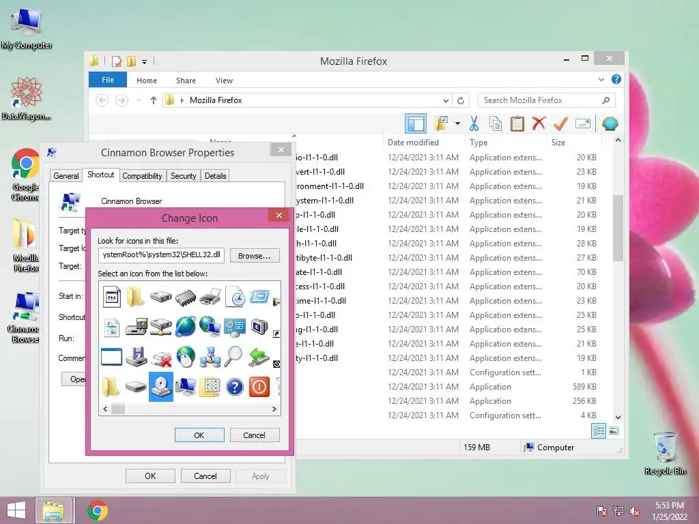Image resolution: width=699 pixels, height=524 pixels.
Task: Expand the ribbon with the chevron arrow
Action: [601, 80]
